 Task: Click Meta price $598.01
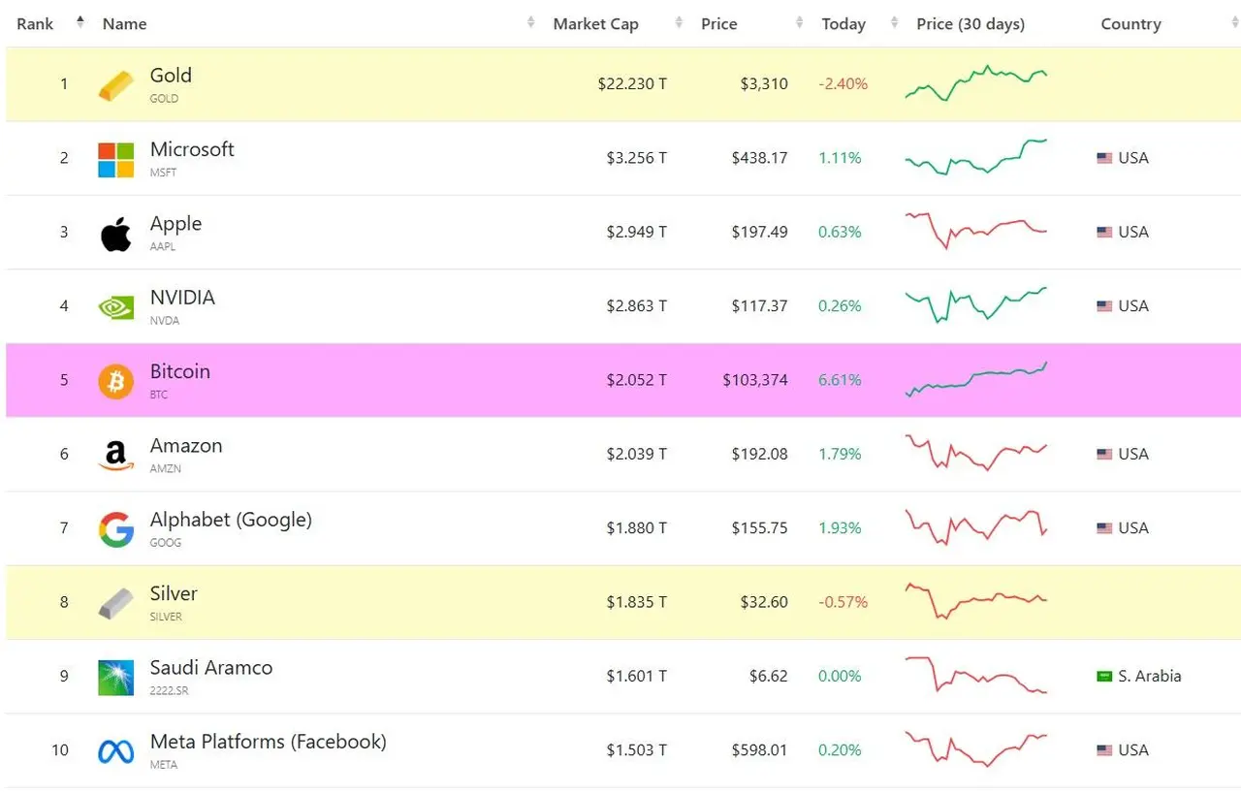pos(760,750)
